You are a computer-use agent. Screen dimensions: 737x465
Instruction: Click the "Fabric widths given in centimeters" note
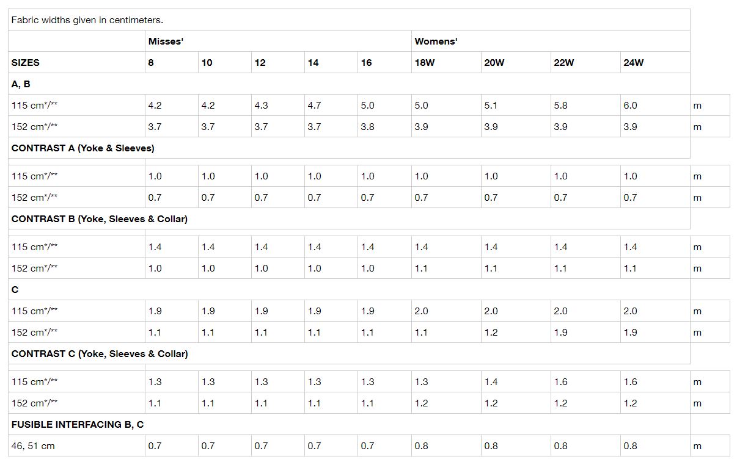click(87, 20)
